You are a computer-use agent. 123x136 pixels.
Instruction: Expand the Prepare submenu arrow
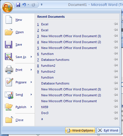tap(31, 82)
